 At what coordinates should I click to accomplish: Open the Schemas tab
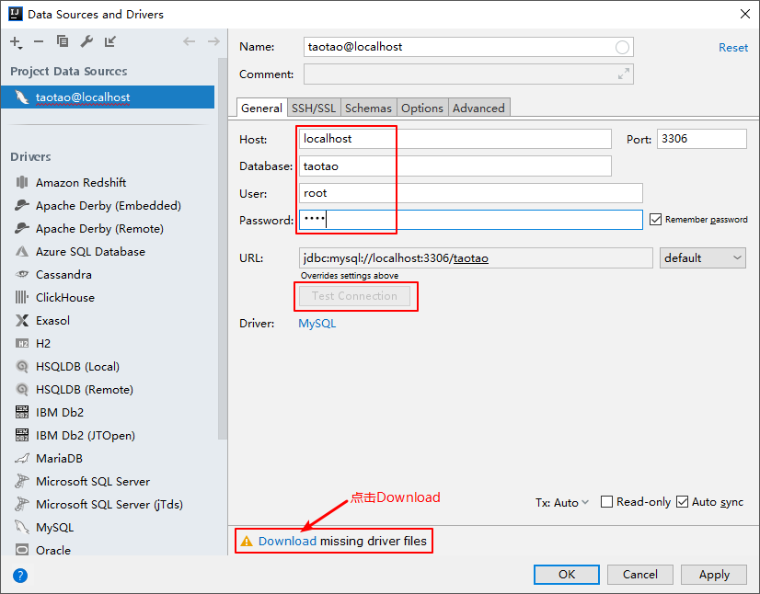(368, 109)
